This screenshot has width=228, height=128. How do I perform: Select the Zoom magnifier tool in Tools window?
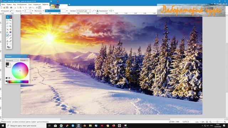pyautogui.click(x=10, y=26)
